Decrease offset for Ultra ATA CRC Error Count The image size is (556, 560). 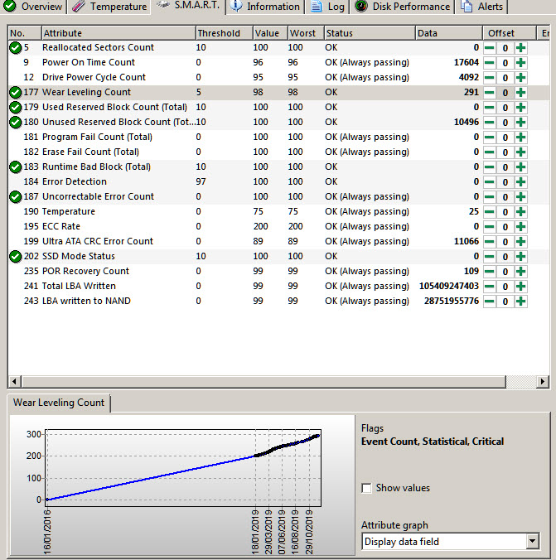[490, 242]
